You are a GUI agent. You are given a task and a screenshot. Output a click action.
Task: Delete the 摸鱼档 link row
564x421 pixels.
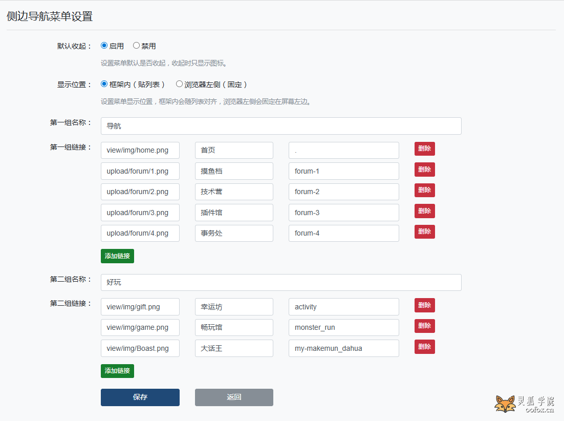424,170
